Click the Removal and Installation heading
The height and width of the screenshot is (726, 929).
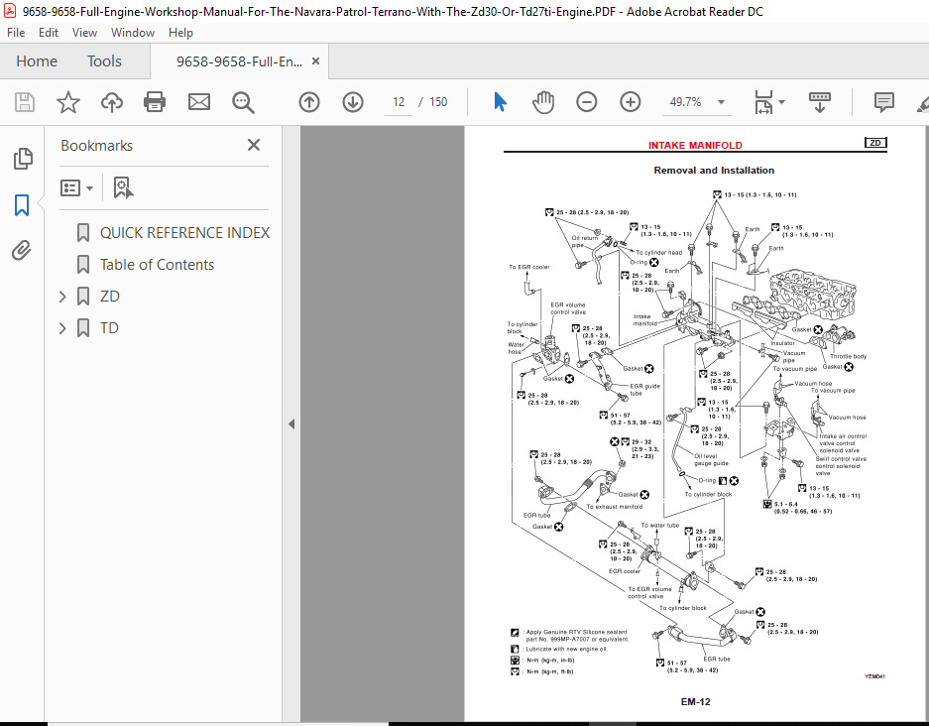coord(714,170)
